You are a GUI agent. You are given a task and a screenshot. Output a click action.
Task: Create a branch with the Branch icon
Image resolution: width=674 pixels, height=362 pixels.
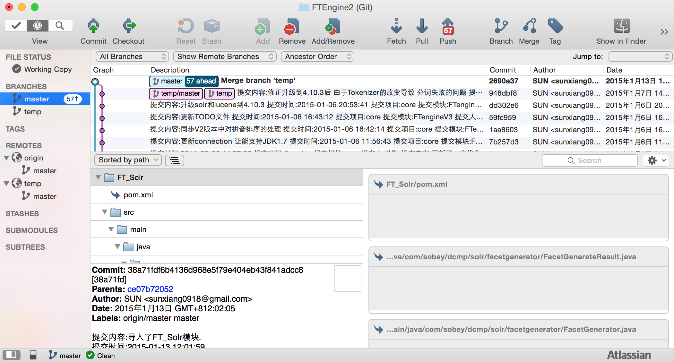(x=501, y=26)
